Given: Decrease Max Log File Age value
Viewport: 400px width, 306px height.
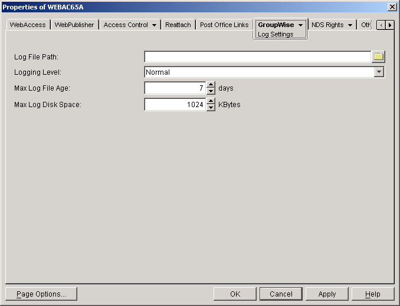Looking at the screenshot, I should click(211, 92).
